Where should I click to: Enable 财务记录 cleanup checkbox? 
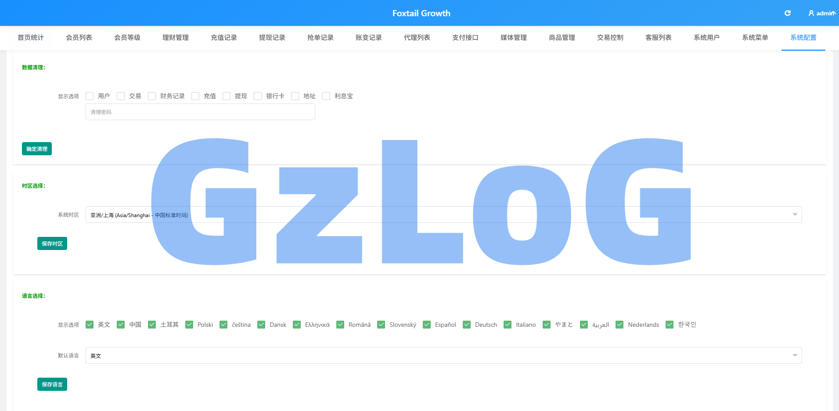pyautogui.click(x=152, y=96)
